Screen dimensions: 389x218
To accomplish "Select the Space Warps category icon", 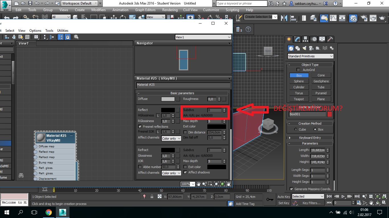I will tap(325, 48).
